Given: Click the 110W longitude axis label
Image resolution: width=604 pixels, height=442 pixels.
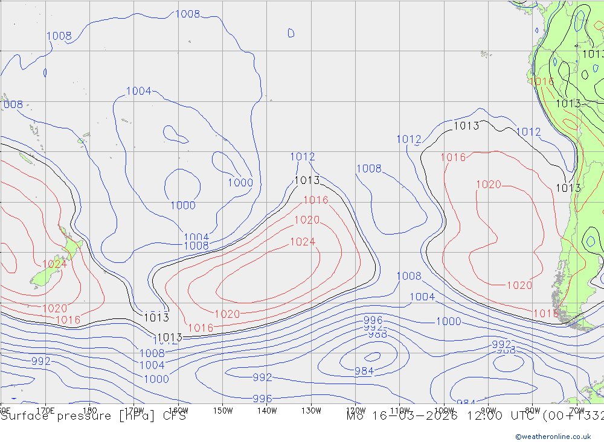Looking at the screenshot, I should tap(400, 411).
